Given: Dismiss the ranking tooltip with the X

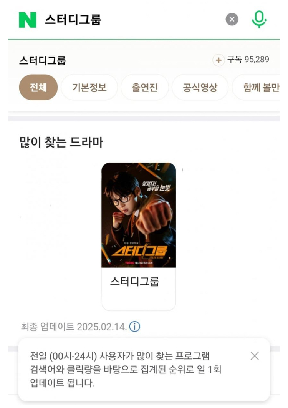Looking at the screenshot, I should (255, 356).
